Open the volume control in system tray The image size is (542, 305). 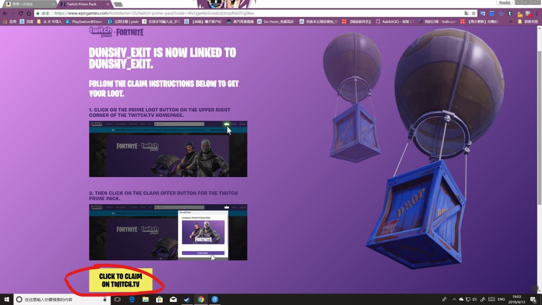[474, 299]
